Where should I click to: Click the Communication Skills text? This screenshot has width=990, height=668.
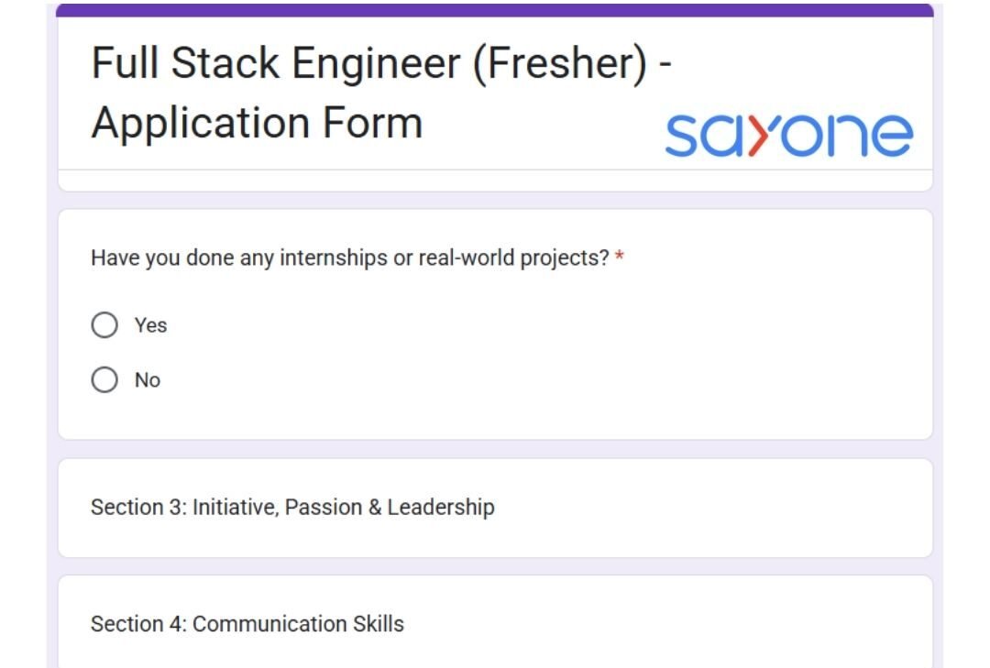[x=298, y=624]
